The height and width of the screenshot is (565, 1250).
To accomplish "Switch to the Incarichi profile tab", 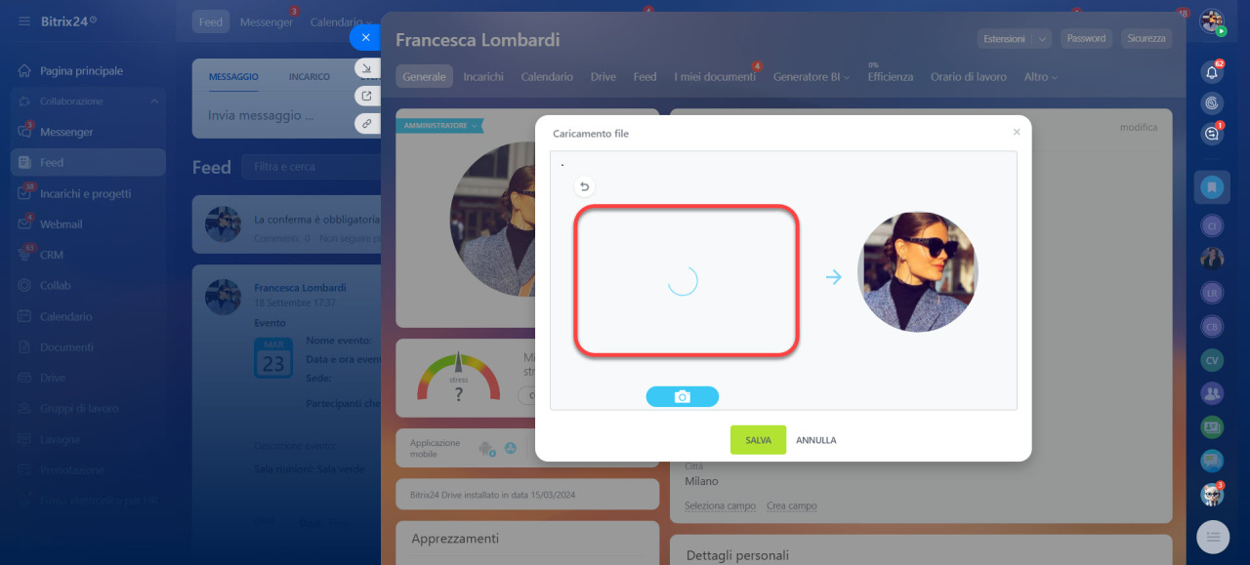I will (483, 77).
